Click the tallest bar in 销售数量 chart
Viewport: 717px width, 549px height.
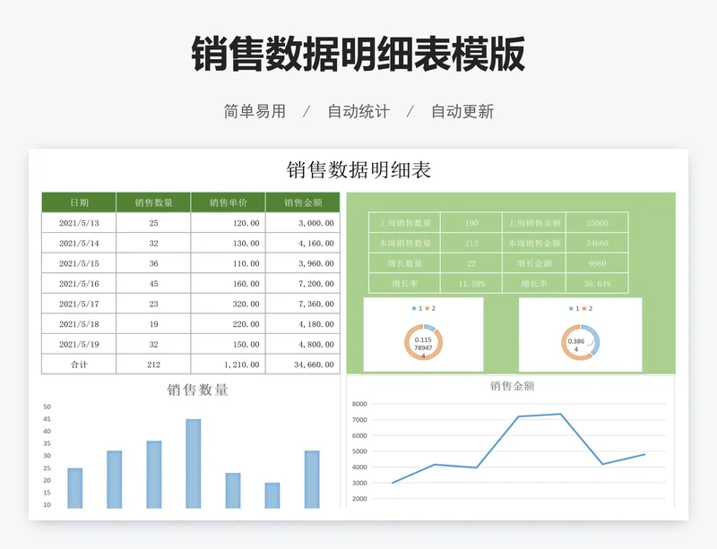[x=193, y=464]
